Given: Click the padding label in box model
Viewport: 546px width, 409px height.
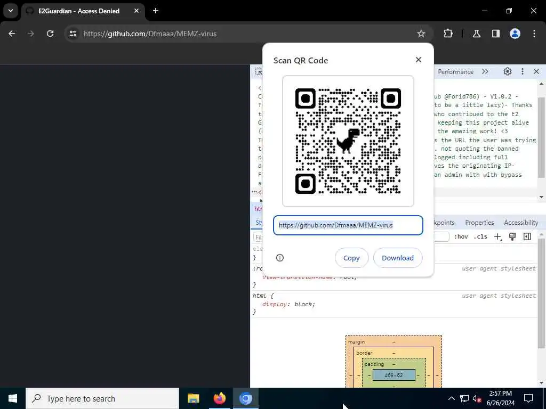Looking at the screenshot, I should [374, 364].
